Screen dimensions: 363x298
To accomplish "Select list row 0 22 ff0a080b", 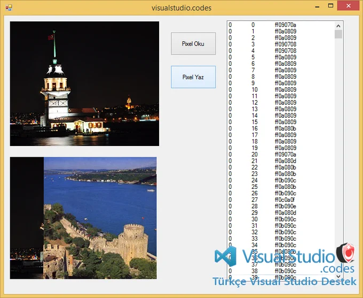I will 281,167.
